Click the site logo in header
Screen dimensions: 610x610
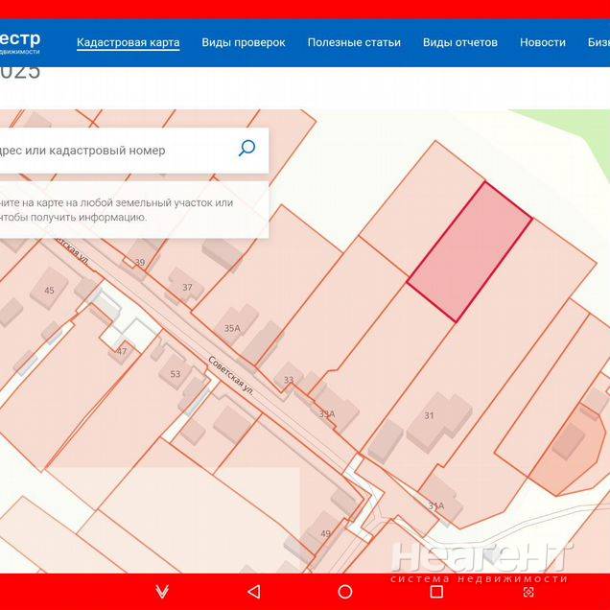pyautogui.click(x=19, y=42)
